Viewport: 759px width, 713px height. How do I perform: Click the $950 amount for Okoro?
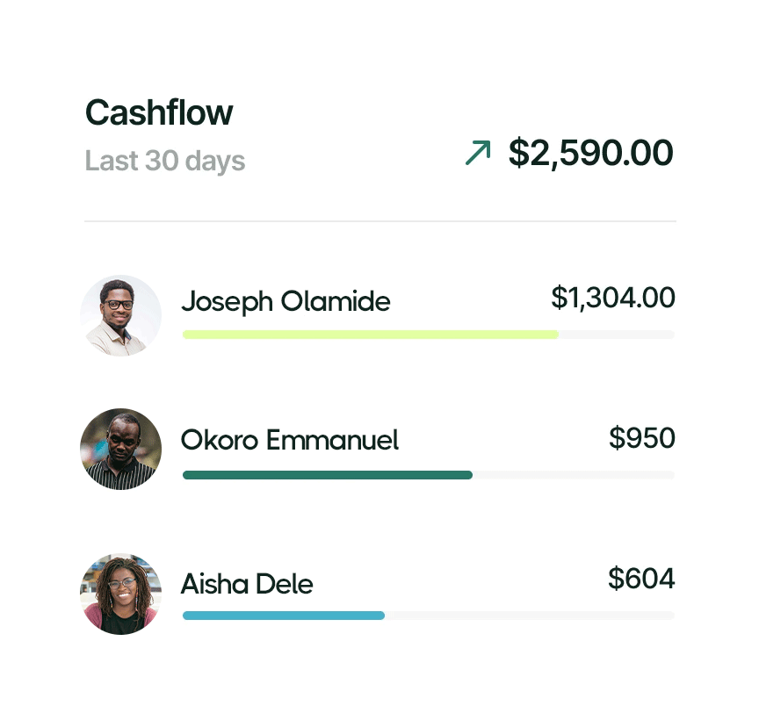pyautogui.click(x=642, y=438)
